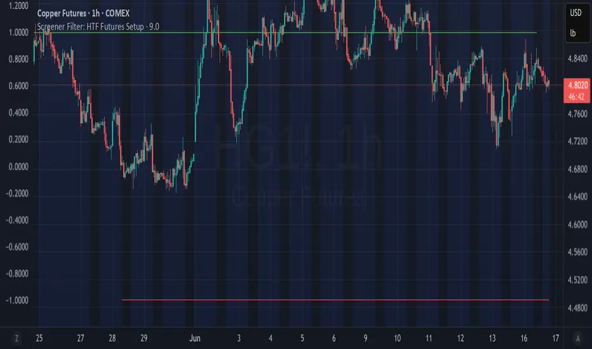Click the 4.6000 price scale value
Image resolution: width=592 pixels, height=349 pixels.
tap(577, 225)
